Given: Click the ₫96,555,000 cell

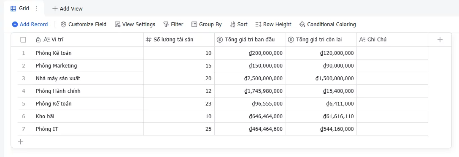Looking at the screenshot, I should (250, 103).
